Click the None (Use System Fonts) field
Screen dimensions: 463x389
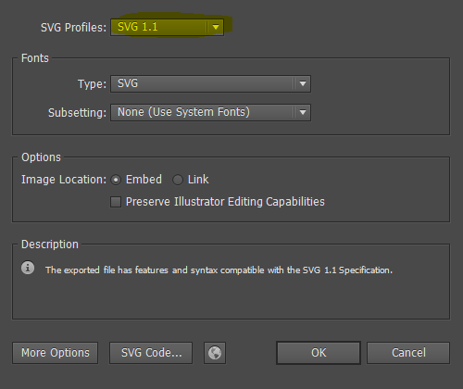click(x=210, y=112)
